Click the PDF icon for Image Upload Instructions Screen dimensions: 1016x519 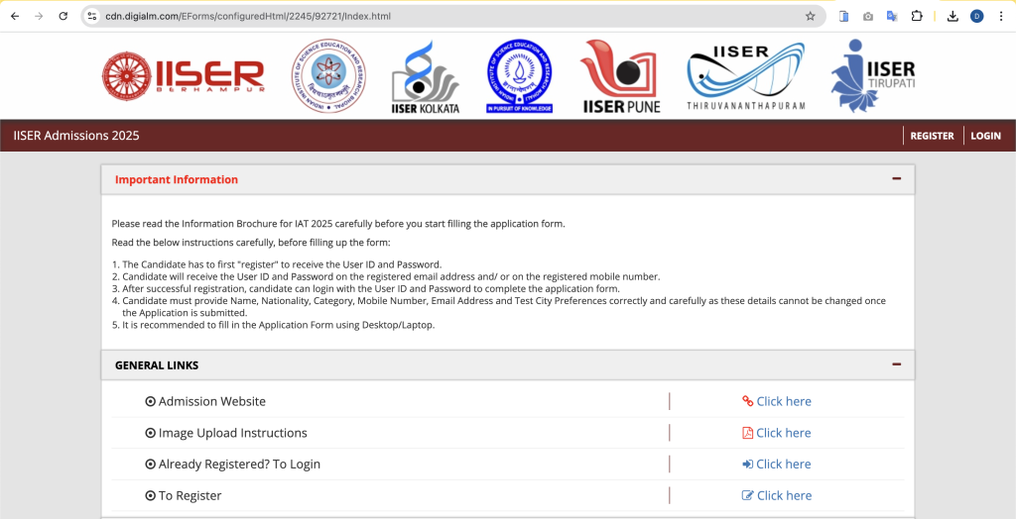point(747,433)
